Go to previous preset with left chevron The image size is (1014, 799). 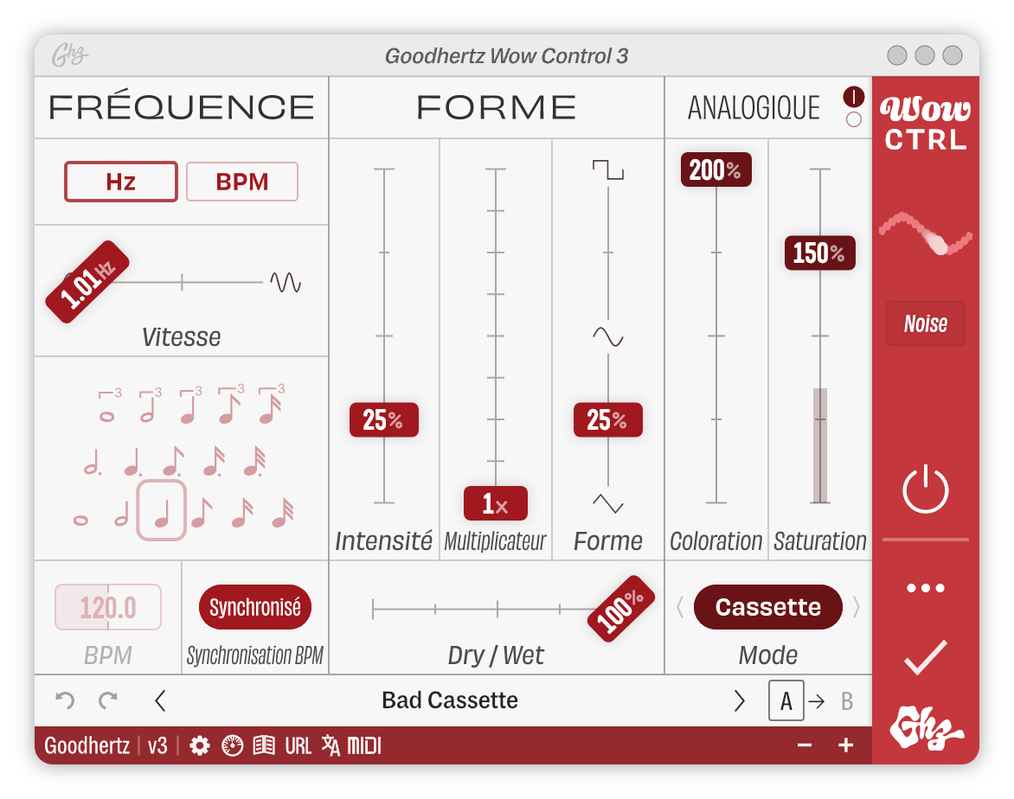pyautogui.click(x=160, y=700)
